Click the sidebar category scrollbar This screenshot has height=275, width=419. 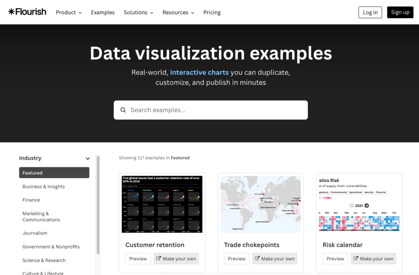click(98, 205)
